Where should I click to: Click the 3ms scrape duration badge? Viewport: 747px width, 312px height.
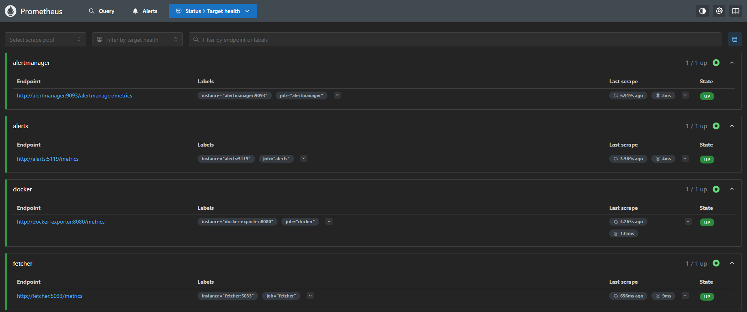point(663,95)
